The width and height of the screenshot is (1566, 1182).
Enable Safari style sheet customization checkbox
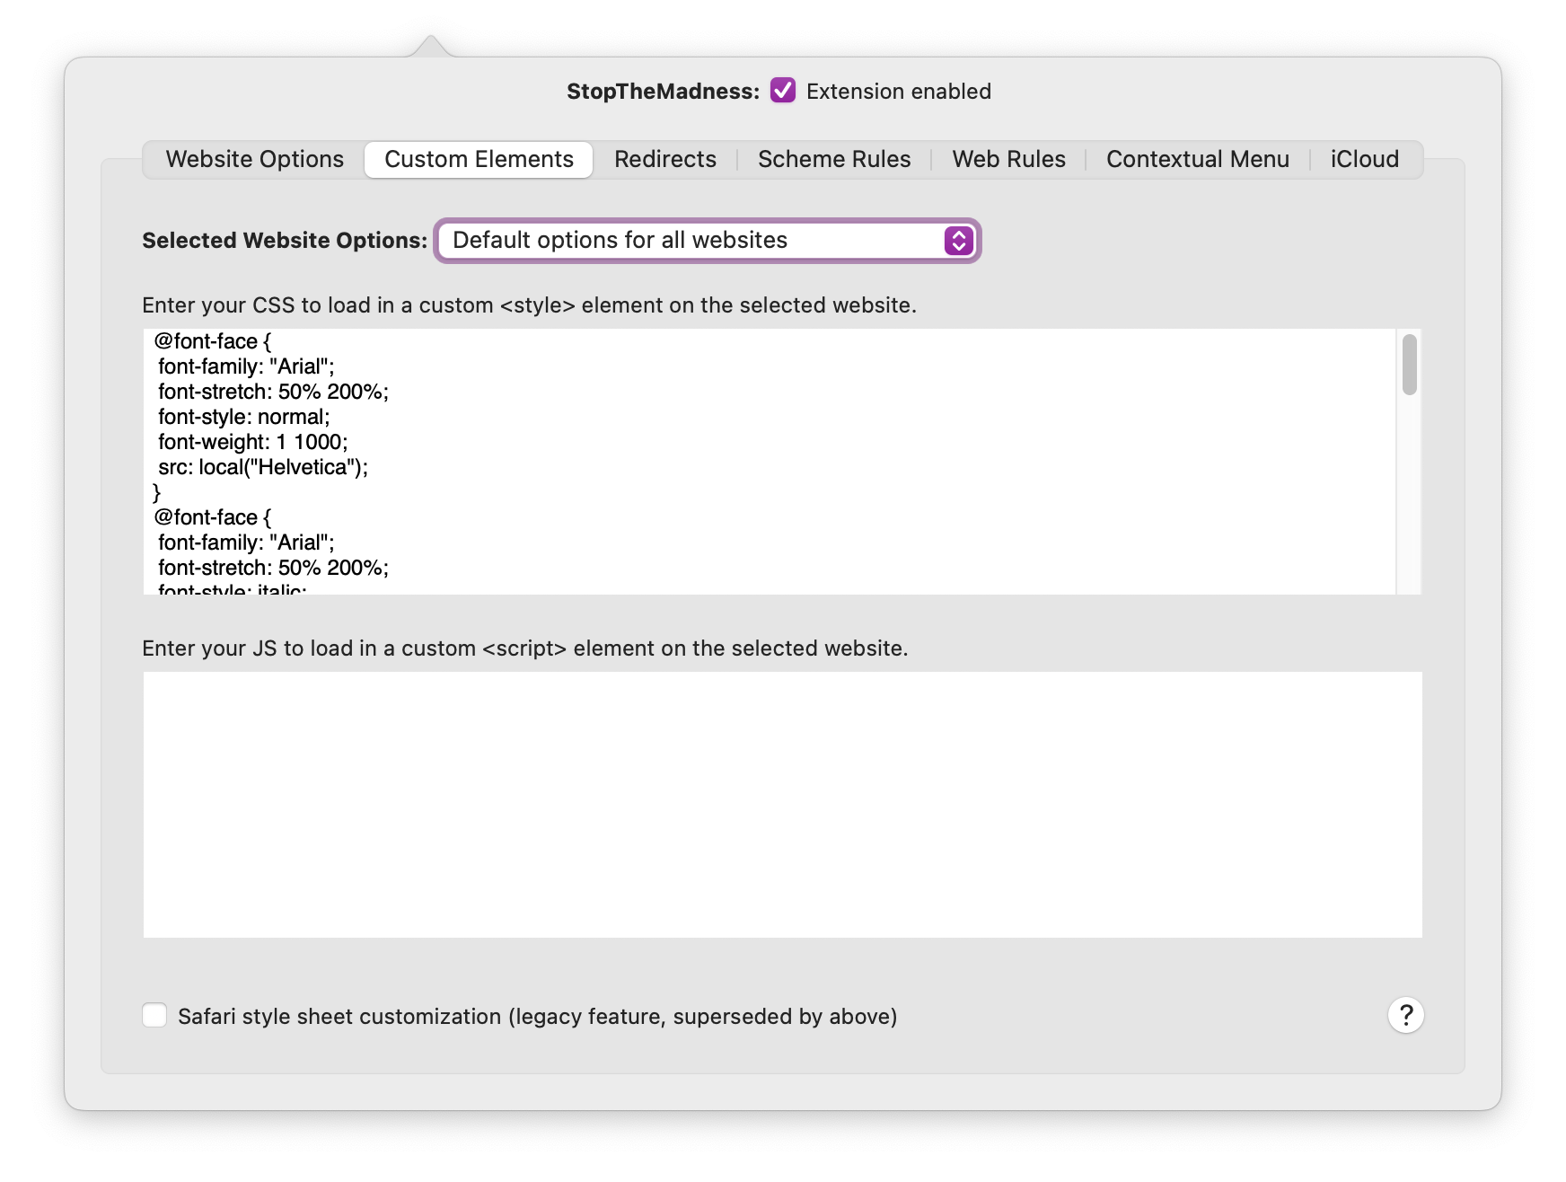tap(155, 1016)
